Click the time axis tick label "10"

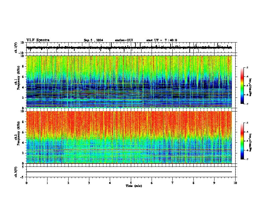[235, 183]
